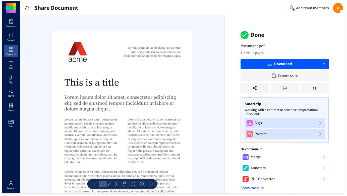
Task: Click the document page preview title
Action: tap(92, 82)
